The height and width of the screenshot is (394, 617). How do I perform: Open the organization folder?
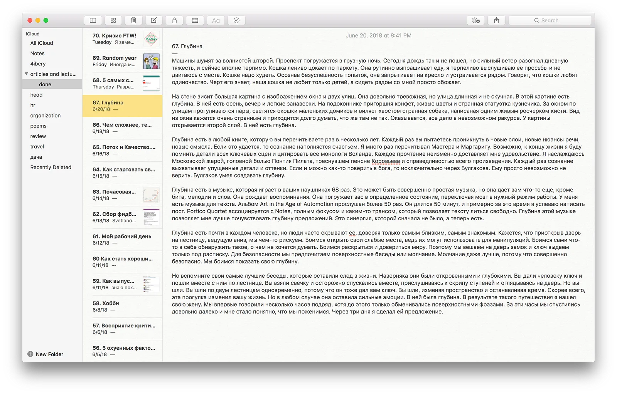coord(52,116)
